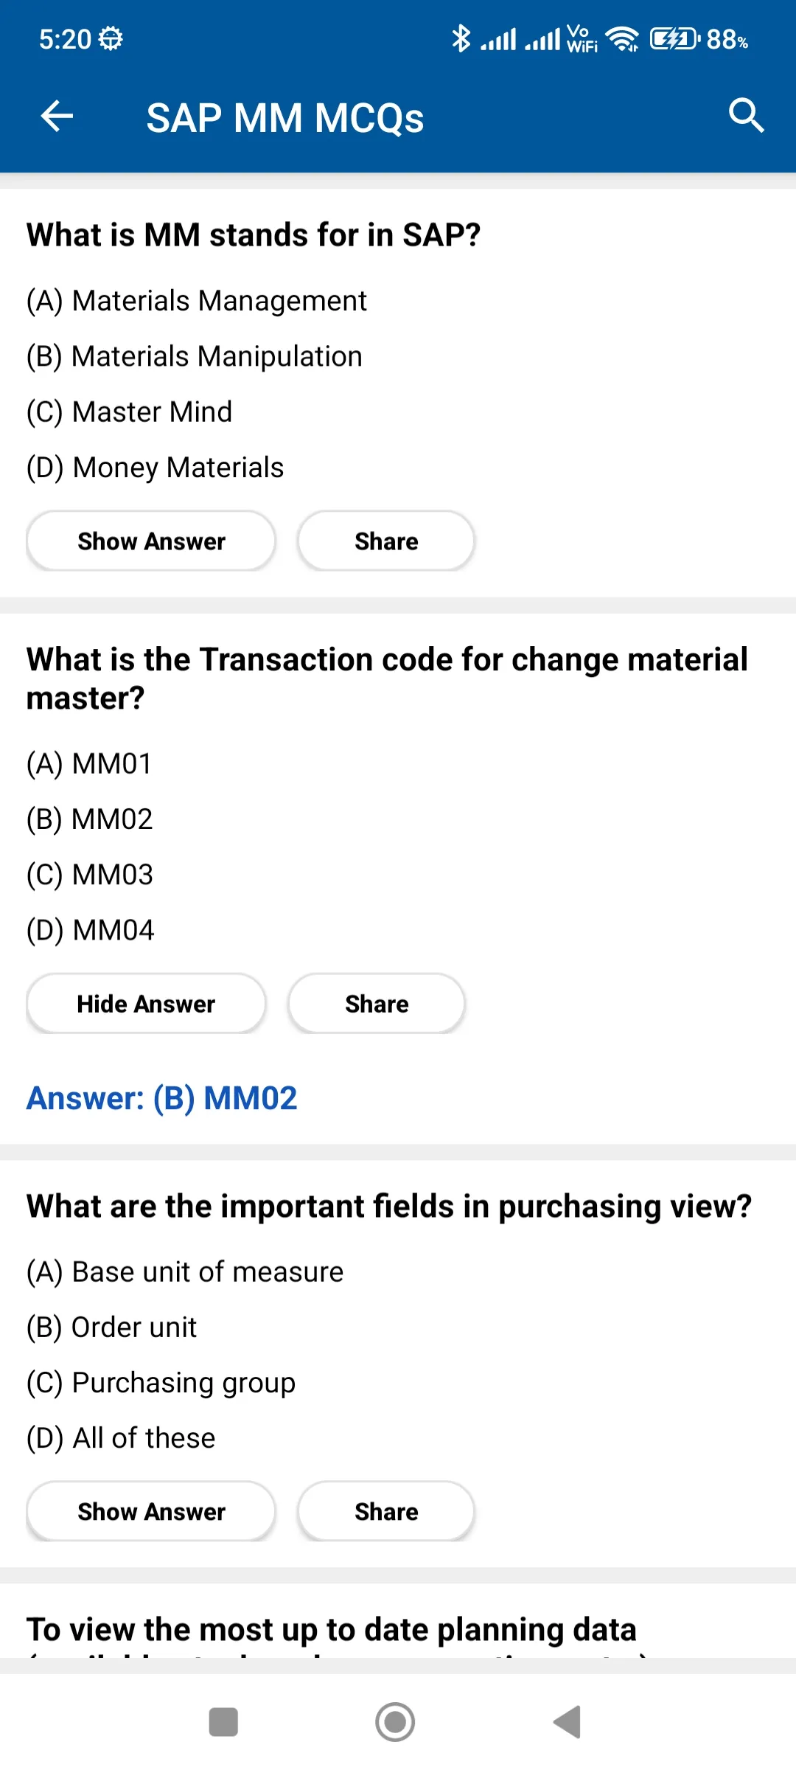
Task: Hide answer for transaction code question
Action: pyautogui.click(x=146, y=1004)
